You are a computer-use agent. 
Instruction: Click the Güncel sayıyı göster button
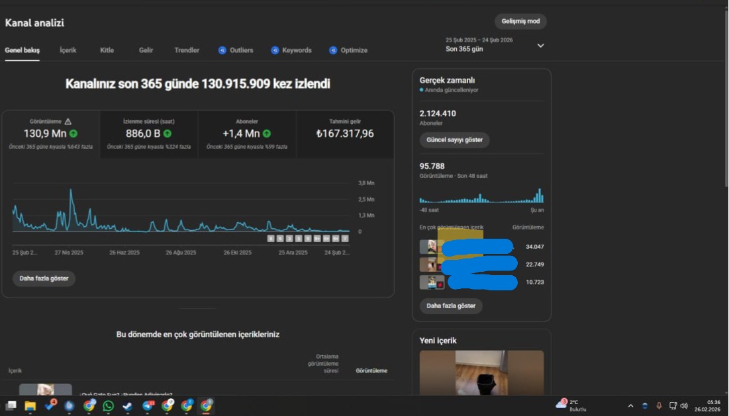[x=454, y=140]
